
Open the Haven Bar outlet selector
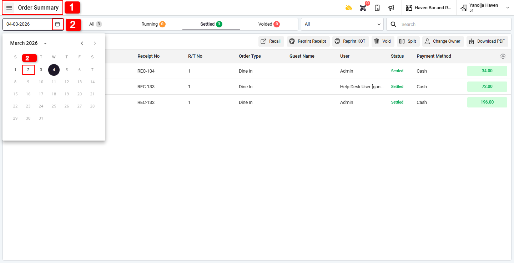429,8
